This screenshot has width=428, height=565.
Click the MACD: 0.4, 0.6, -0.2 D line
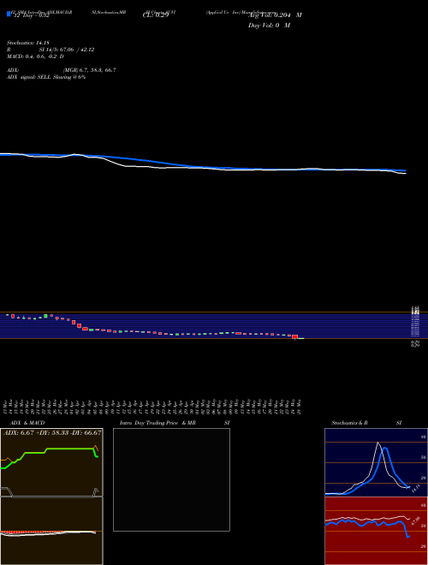pos(35,56)
